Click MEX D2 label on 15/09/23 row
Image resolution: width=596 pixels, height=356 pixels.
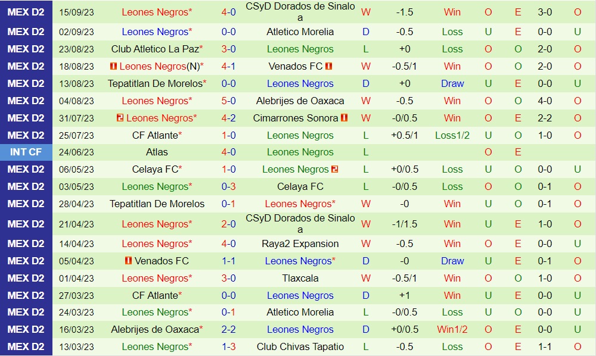[26, 12]
